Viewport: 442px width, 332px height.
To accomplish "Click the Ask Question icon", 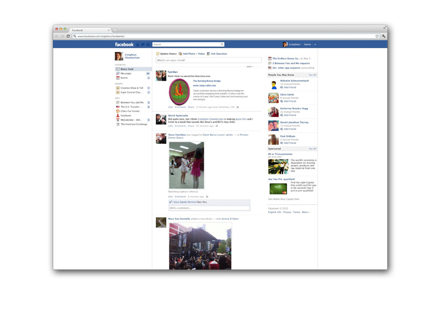I will [x=208, y=54].
